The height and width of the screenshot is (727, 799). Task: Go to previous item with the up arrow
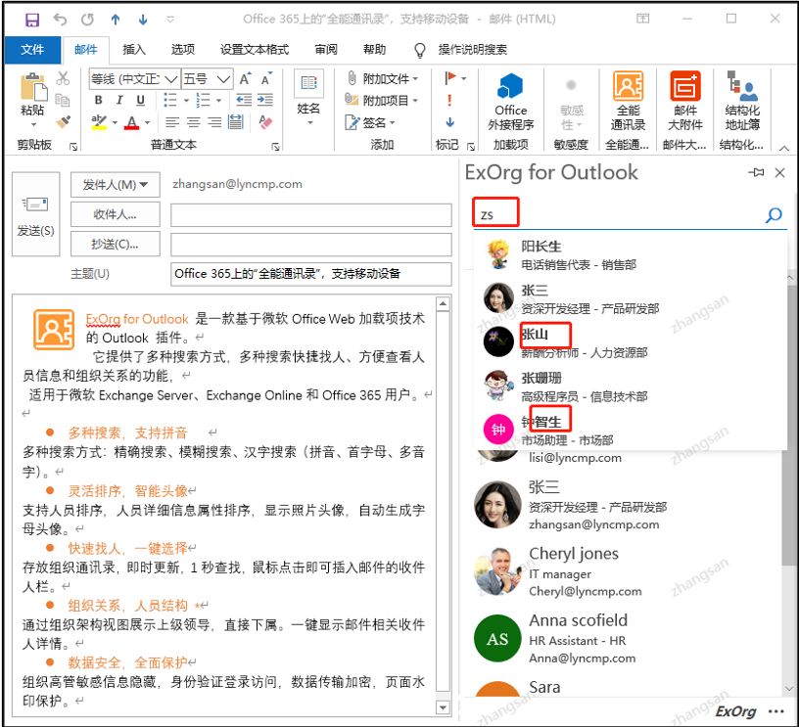pos(116,20)
